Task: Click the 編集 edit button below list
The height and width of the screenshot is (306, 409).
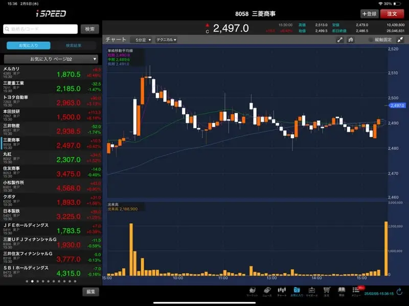Action: (90, 292)
